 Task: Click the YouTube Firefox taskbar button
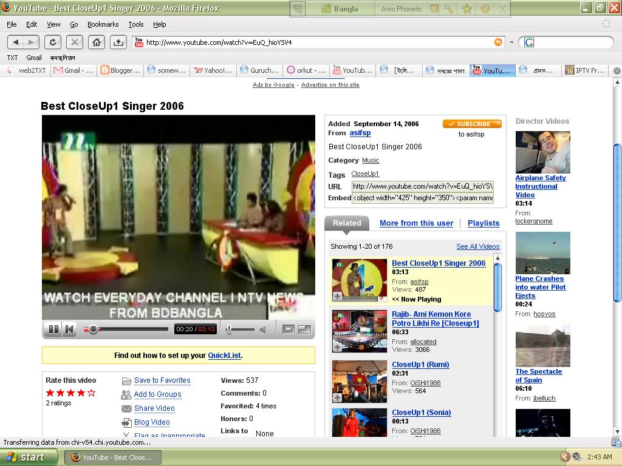(112, 458)
